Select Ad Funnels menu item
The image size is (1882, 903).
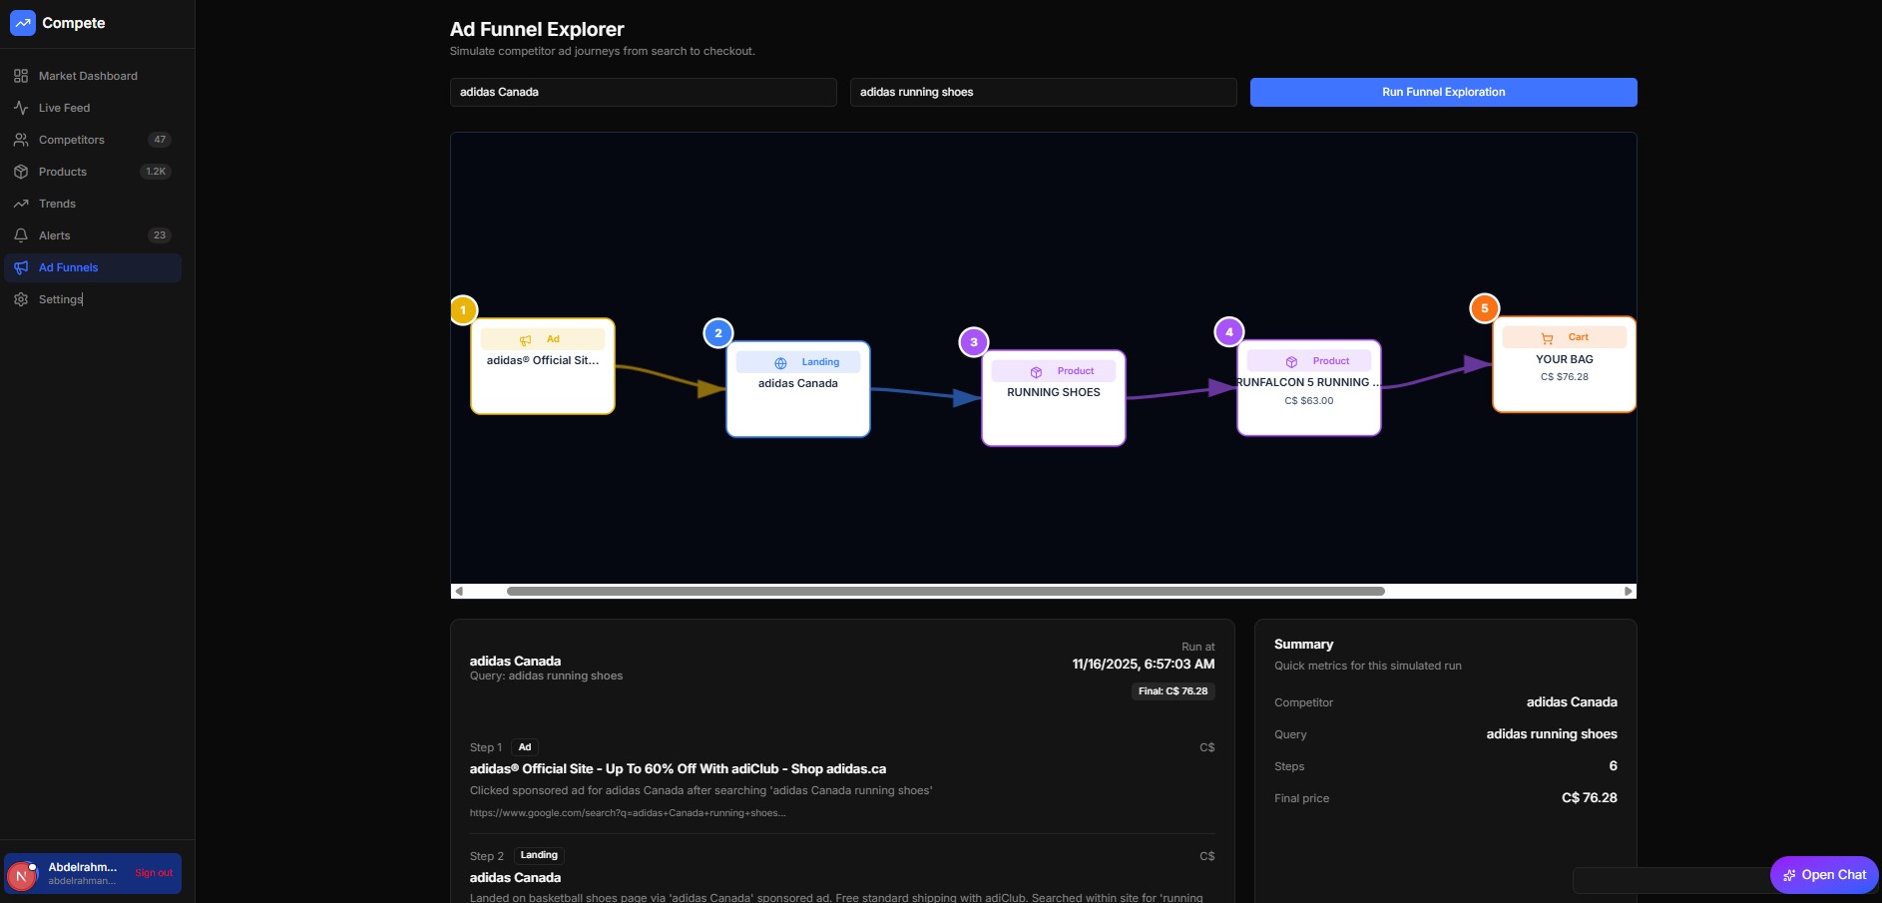(93, 267)
